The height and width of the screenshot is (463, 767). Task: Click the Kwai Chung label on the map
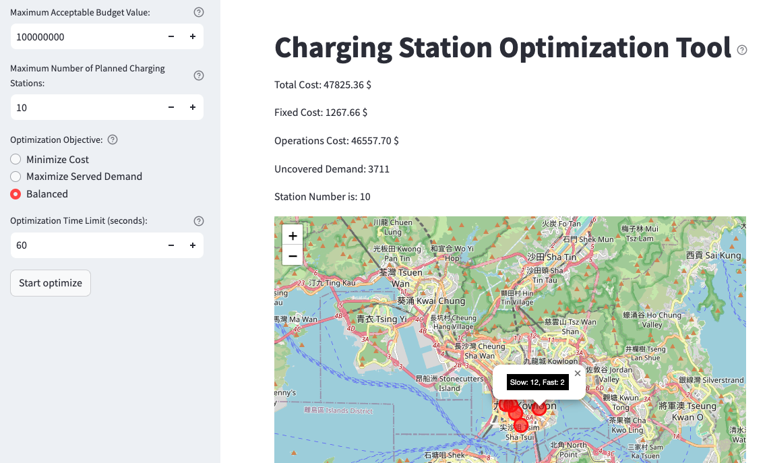pyautogui.click(x=431, y=301)
